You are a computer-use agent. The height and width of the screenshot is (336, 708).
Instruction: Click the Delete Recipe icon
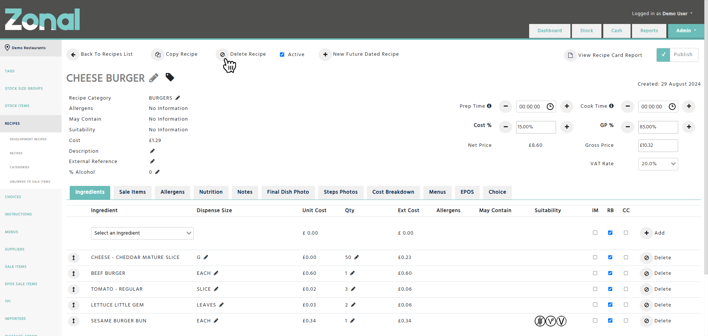click(222, 55)
